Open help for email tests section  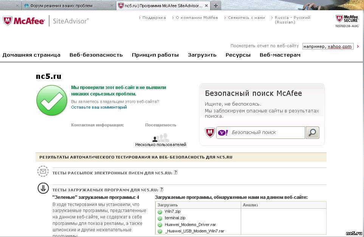(x=175, y=172)
